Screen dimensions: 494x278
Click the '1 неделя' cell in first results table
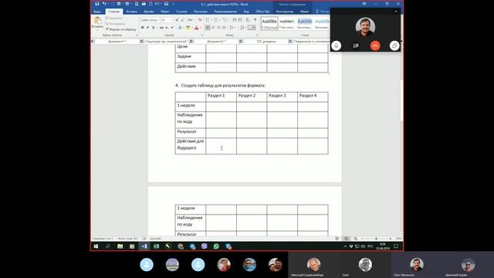[x=191, y=107]
